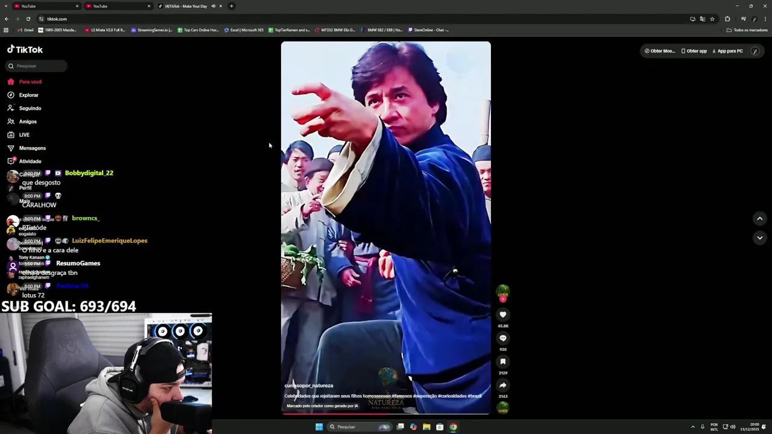
Task: Reload the page
Action: click(28, 19)
